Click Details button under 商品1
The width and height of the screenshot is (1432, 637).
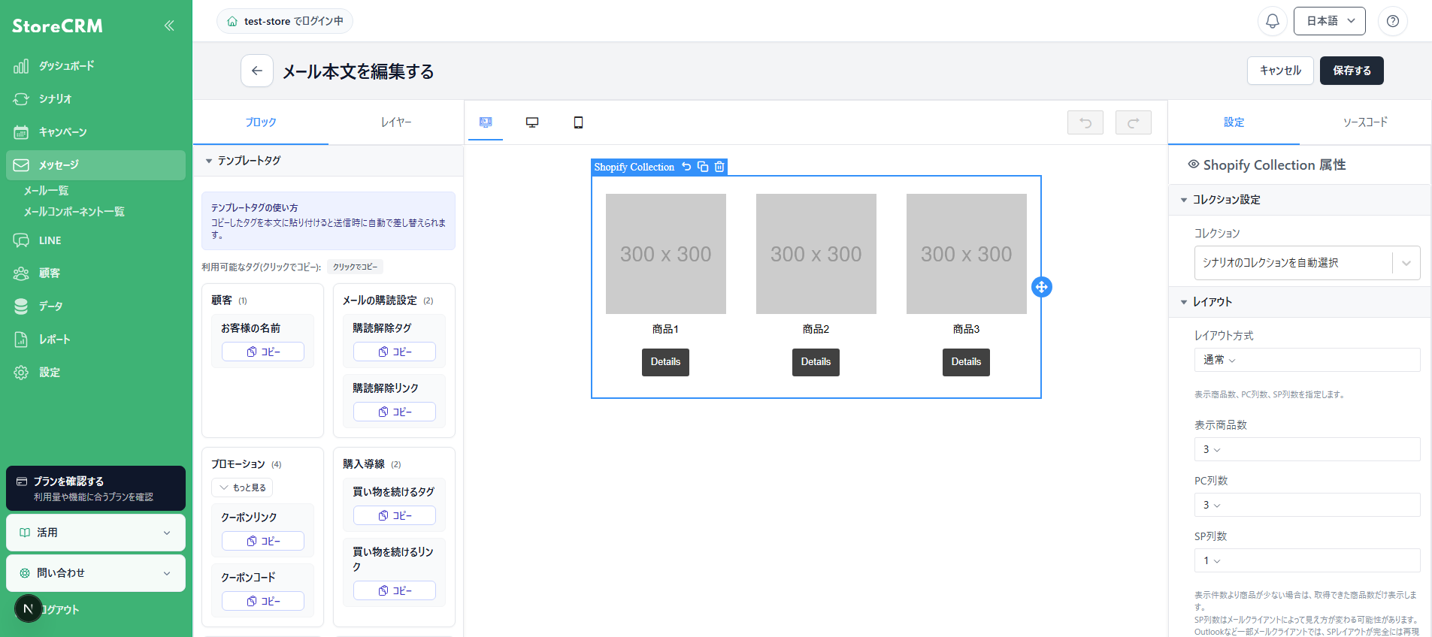click(x=665, y=362)
